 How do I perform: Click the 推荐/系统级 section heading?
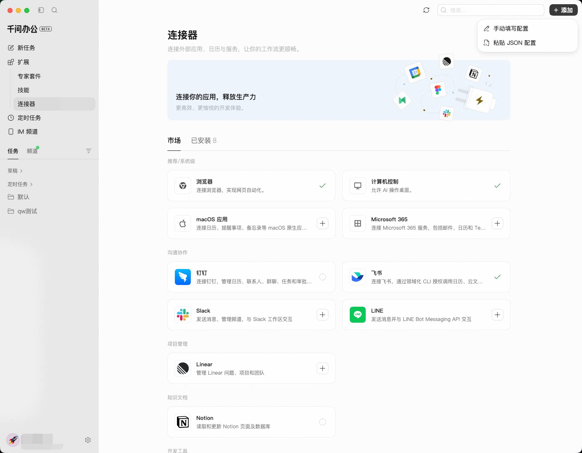click(181, 161)
